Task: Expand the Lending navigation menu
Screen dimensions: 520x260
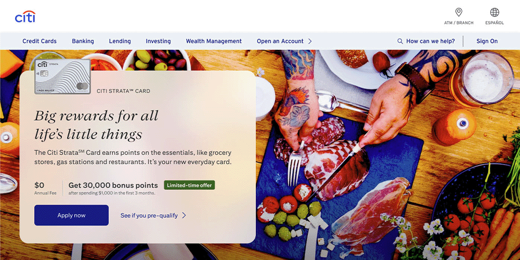Action: pos(120,42)
